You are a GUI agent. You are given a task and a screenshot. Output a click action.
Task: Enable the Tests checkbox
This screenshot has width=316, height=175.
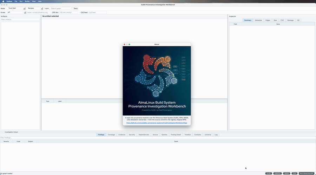pyautogui.click(x=72, y=8)
